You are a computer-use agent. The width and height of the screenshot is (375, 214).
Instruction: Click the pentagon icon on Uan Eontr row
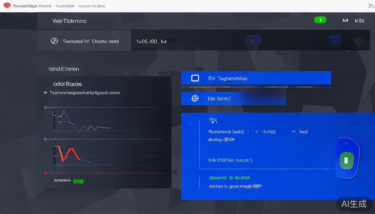[195, 98]
